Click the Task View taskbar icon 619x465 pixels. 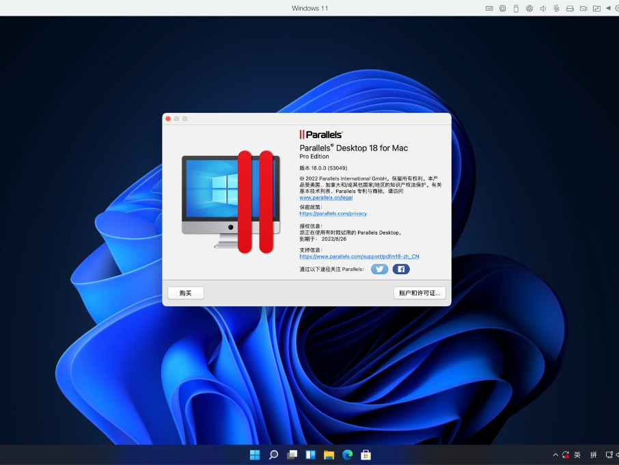click(x=291, y=454)
